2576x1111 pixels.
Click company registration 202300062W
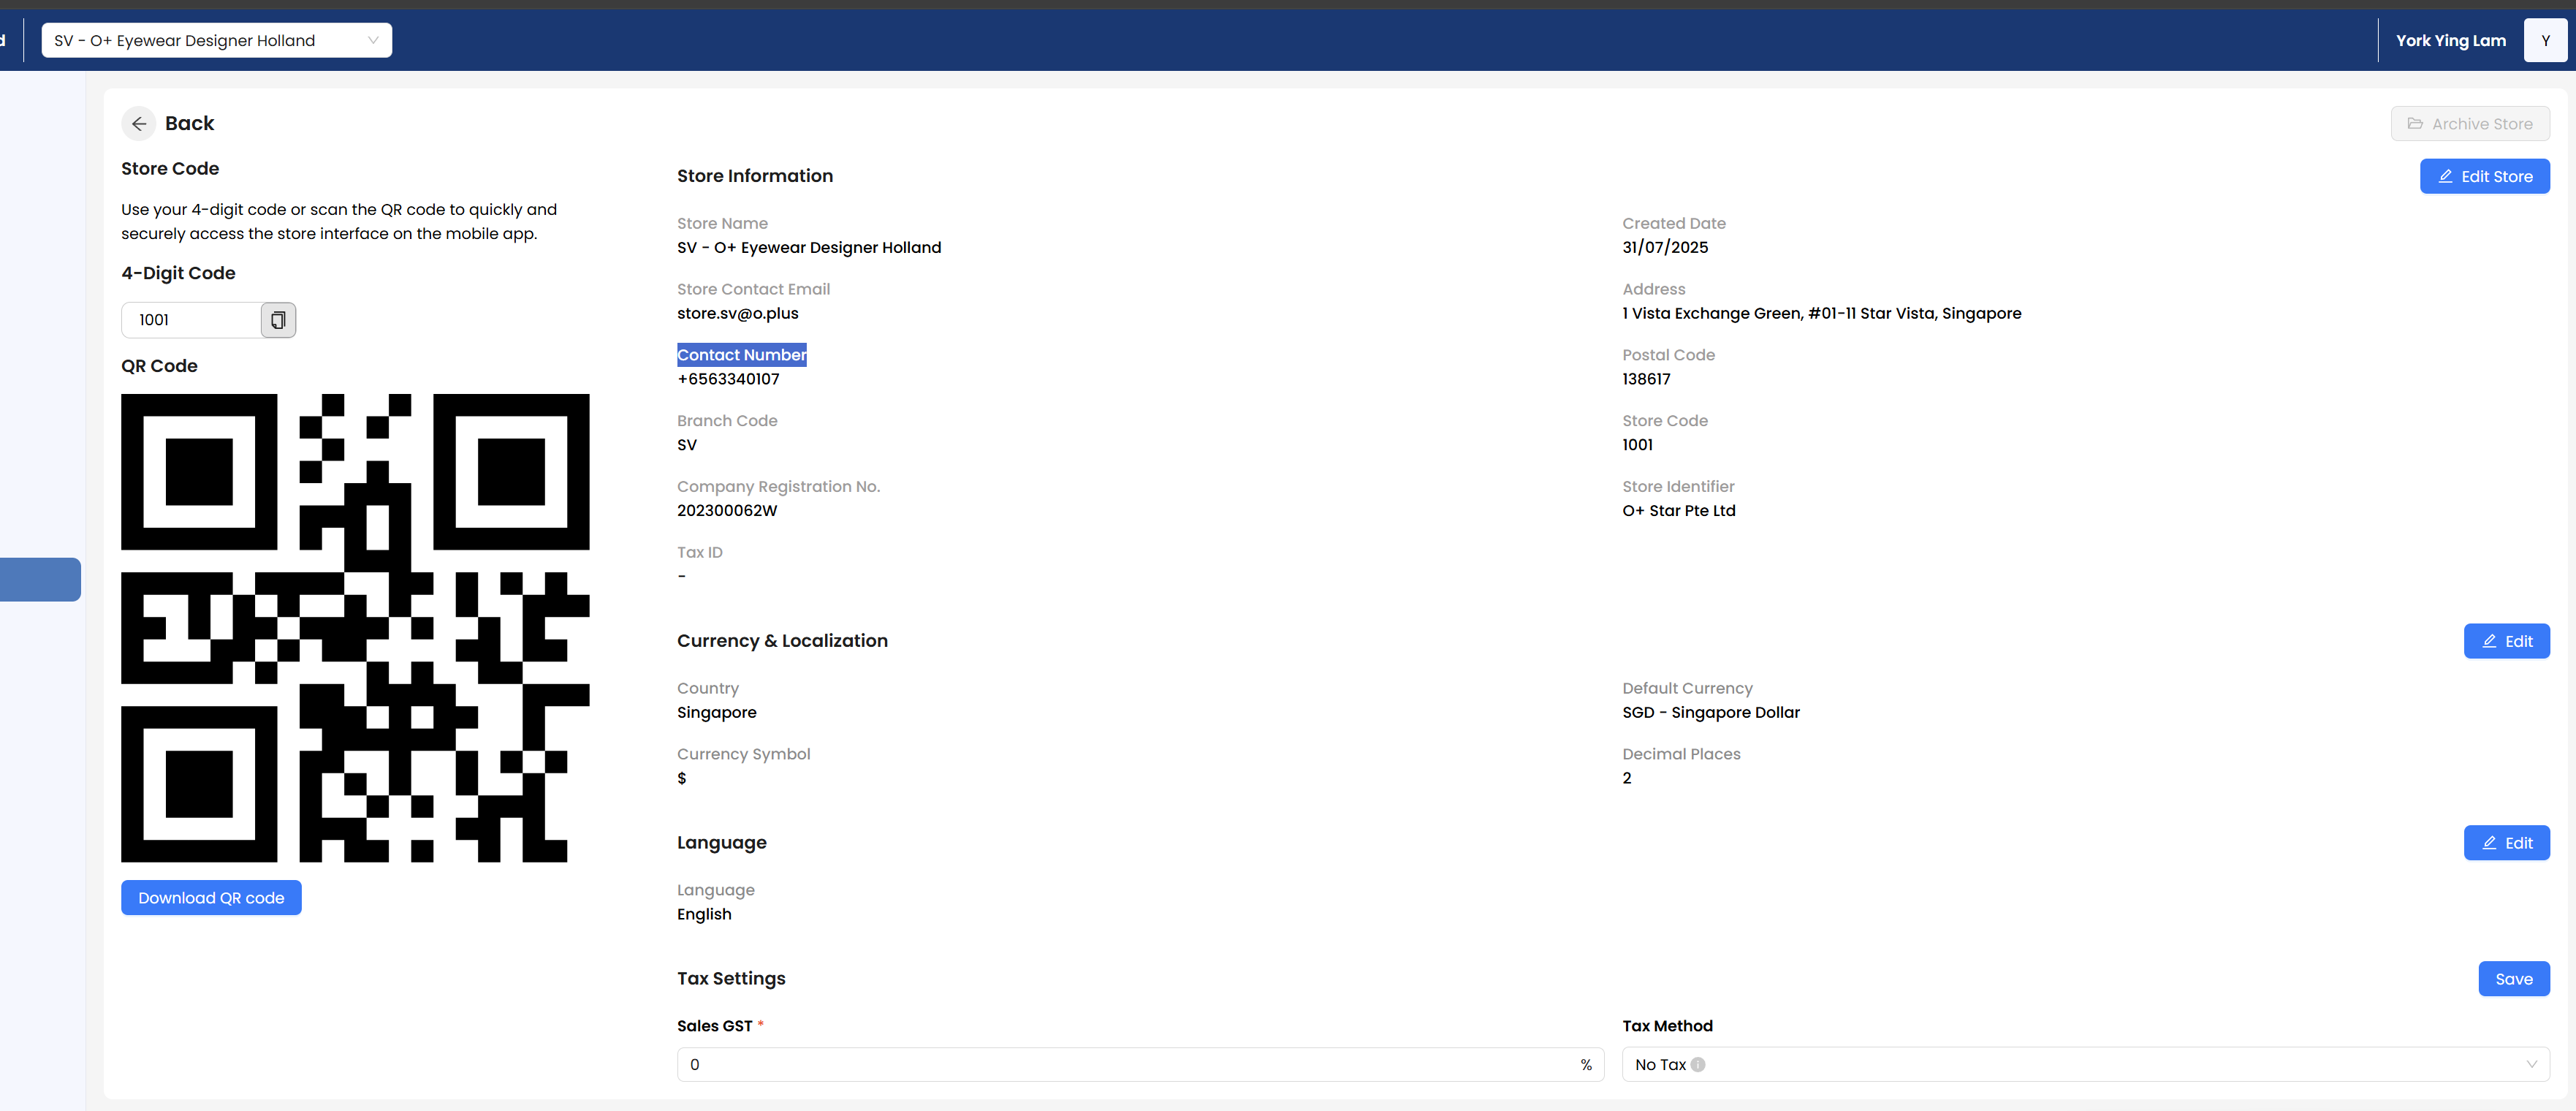tap(727, 510)
